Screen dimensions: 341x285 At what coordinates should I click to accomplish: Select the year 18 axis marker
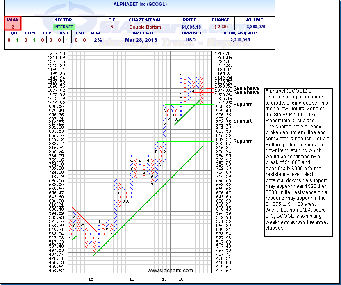click(x=181, y=279)
